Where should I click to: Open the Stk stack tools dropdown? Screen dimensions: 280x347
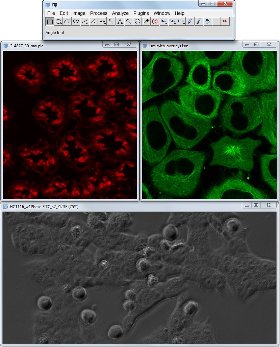click(x=173, y=22)
